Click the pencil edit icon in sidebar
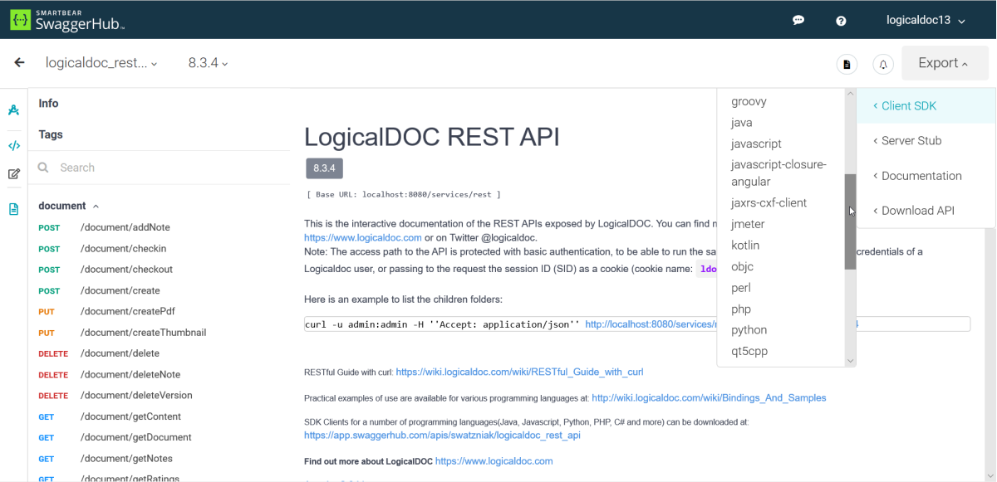Viewport: 997px width, 482px height. click(13, 174)
